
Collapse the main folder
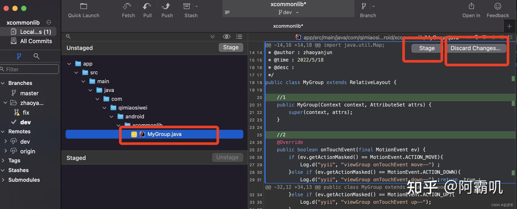[83, 81]
